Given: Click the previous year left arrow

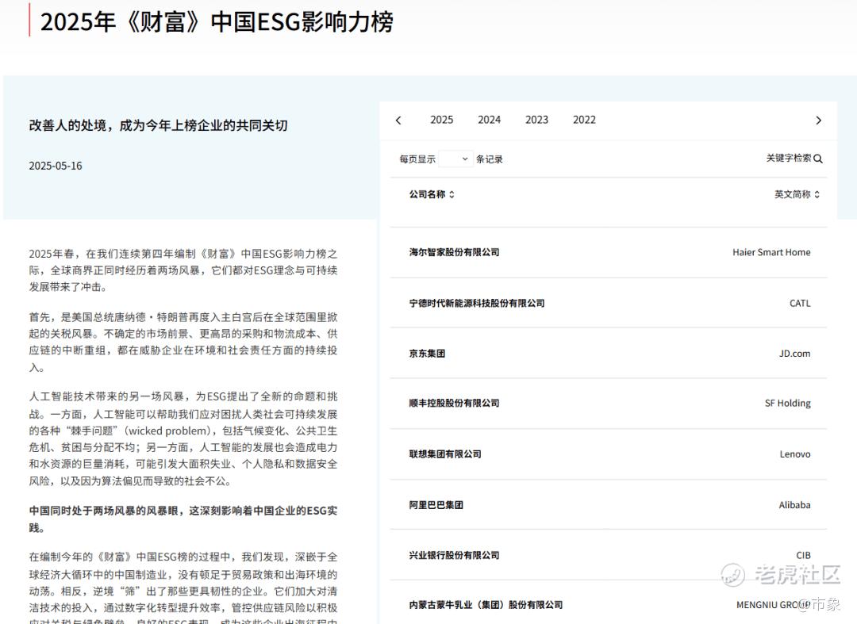Looking at the screenshot, I should click(398, 121).
